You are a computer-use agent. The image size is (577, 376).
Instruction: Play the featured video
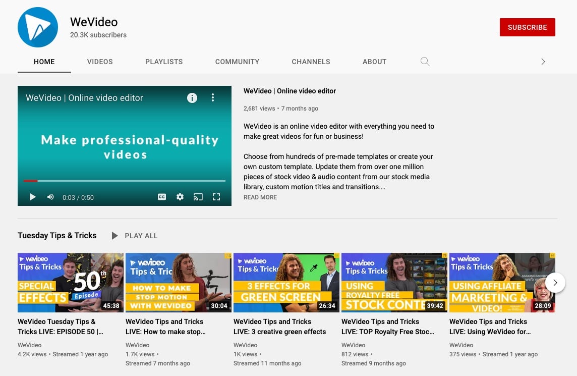(33, 197)
